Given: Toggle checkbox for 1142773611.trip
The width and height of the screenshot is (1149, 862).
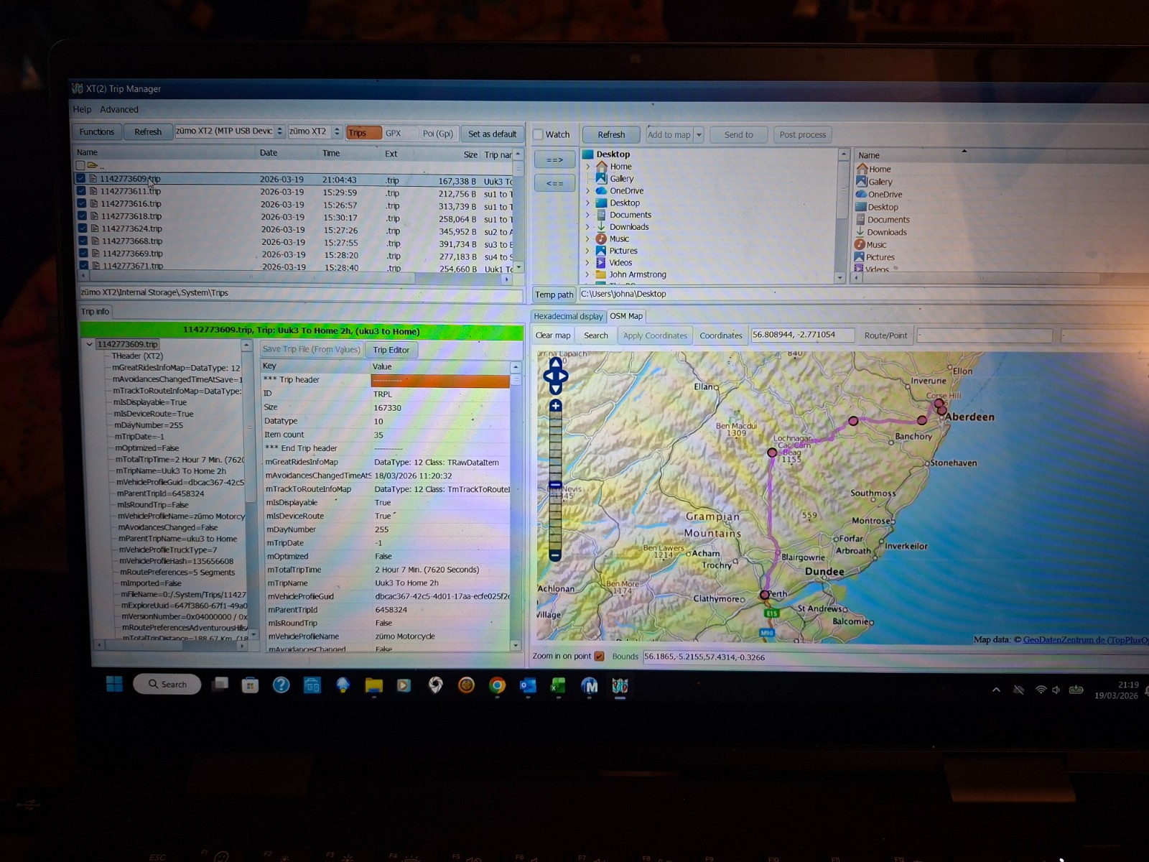Looking at the screenshot, I should coord(81,191).
